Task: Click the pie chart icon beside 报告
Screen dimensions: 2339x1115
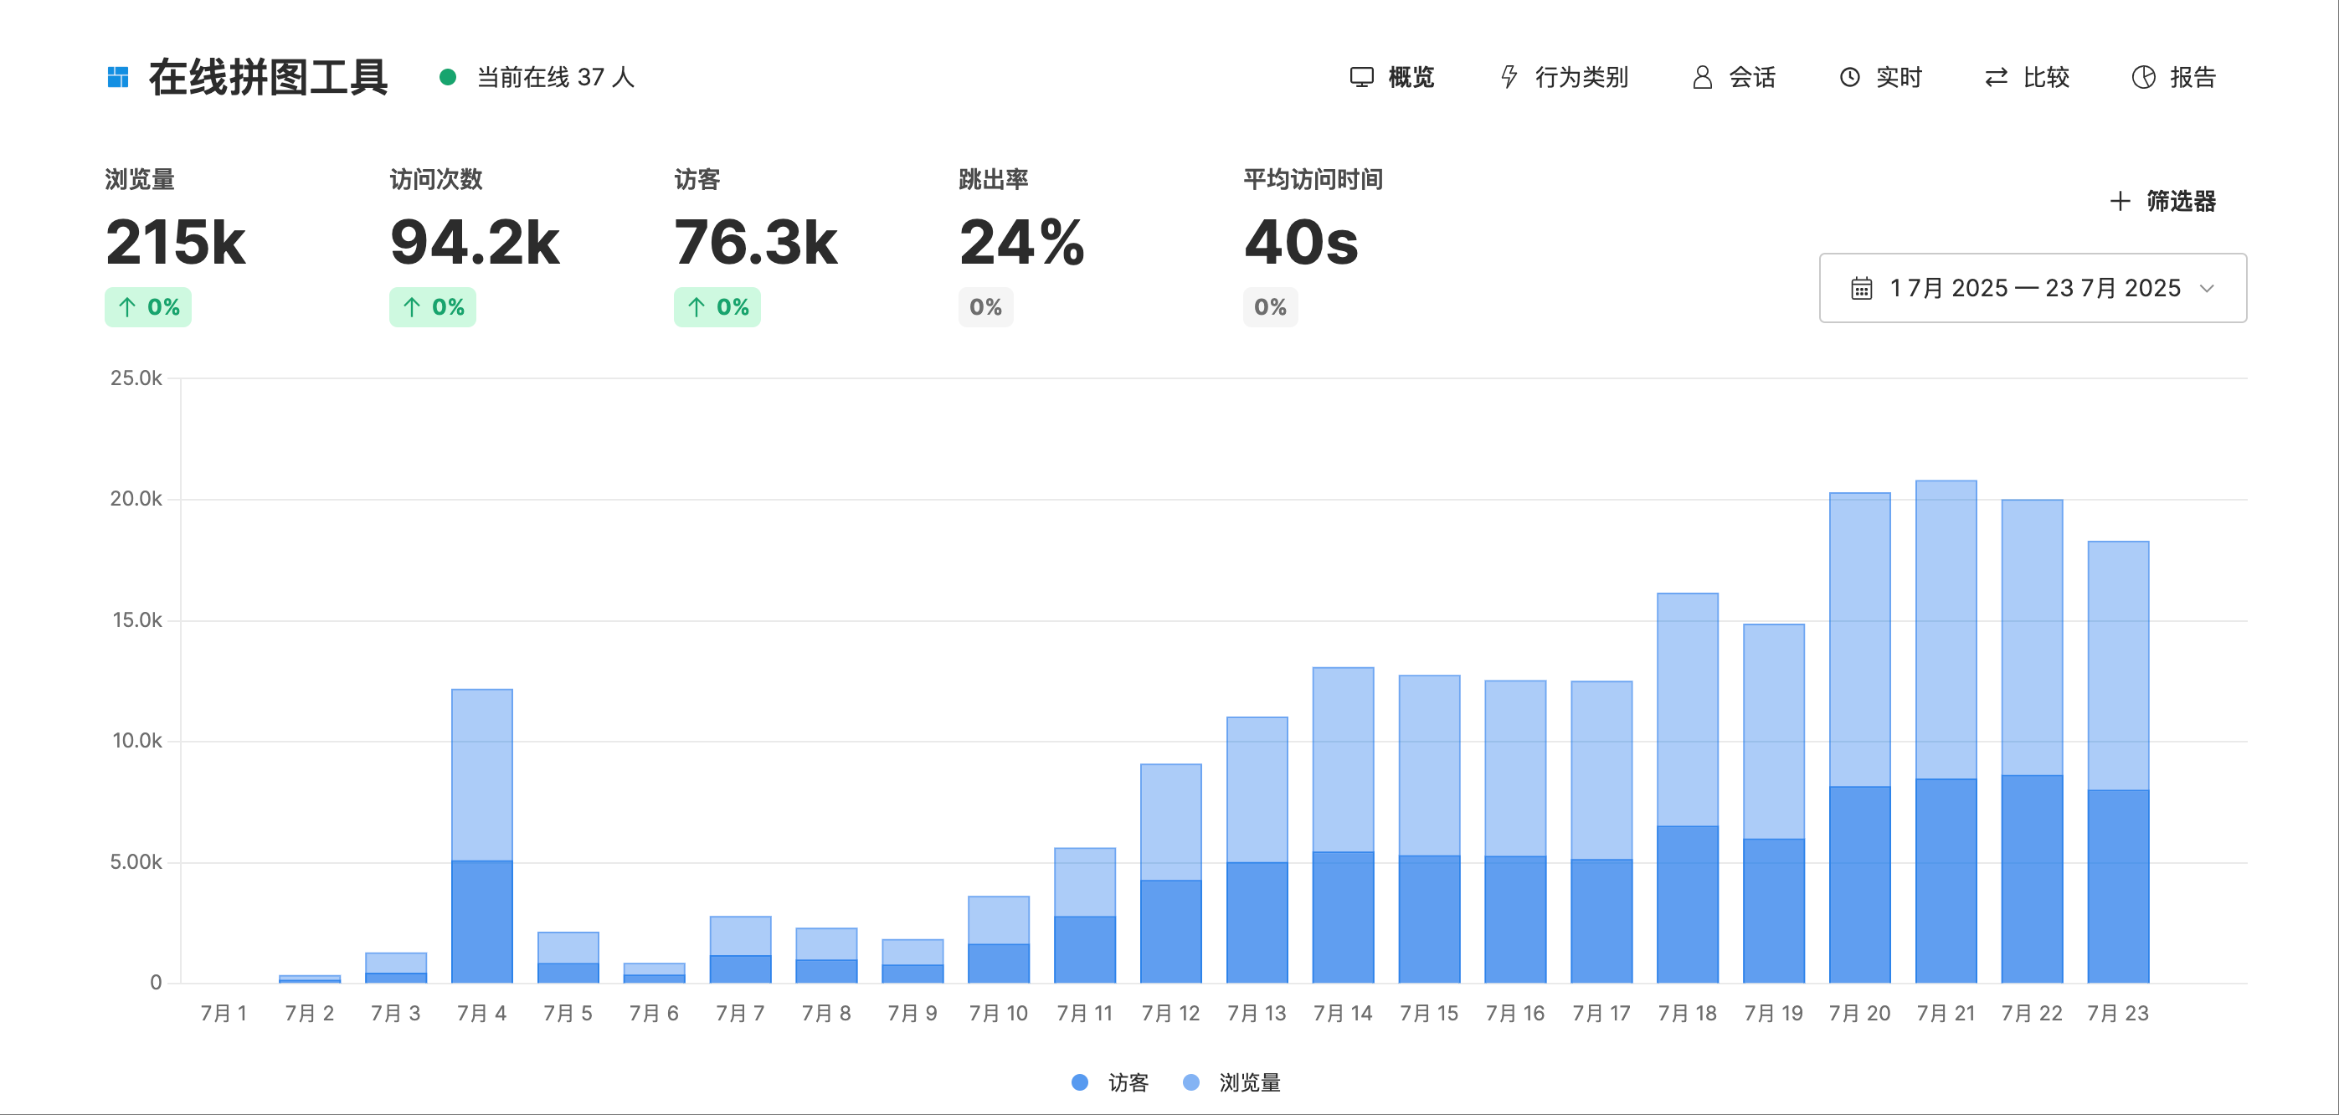Action: point(2143,77)
